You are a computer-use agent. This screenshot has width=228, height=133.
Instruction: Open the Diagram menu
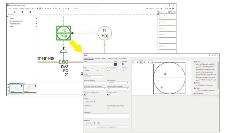(15, 8)
